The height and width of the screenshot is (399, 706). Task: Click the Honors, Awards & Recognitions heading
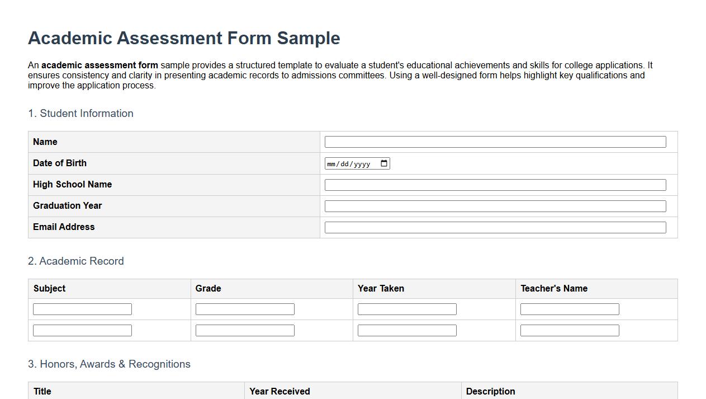coord(109,364)
